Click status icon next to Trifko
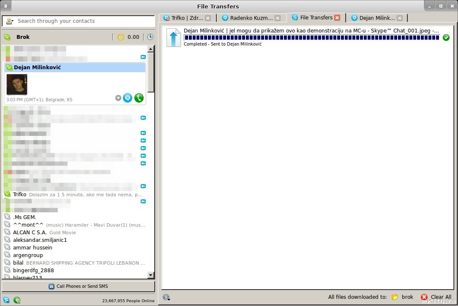The height and width of the screenshot is (306, 458). pyautogui.click(x=7, y=194)
